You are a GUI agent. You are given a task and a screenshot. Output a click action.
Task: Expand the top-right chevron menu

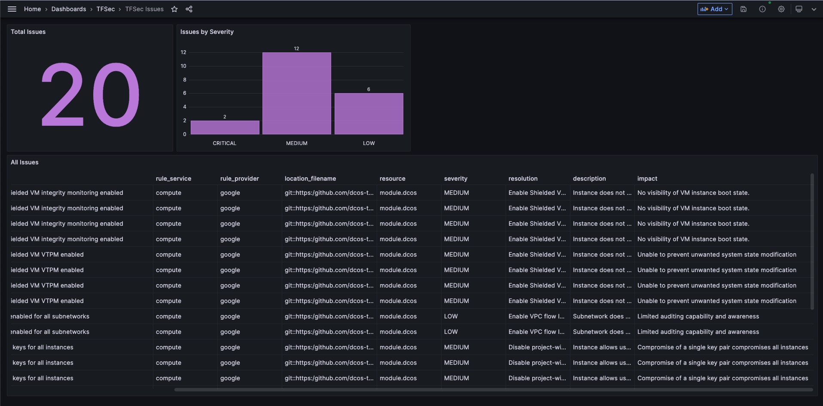point(814,9)
